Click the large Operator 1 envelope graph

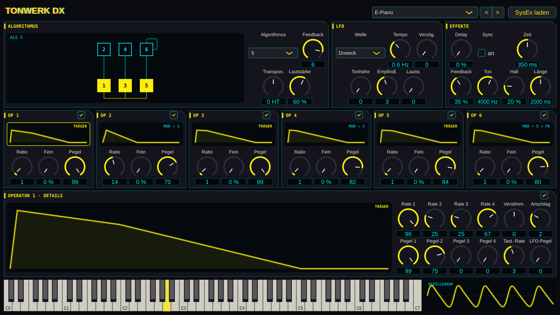click(x=199, y=237)
